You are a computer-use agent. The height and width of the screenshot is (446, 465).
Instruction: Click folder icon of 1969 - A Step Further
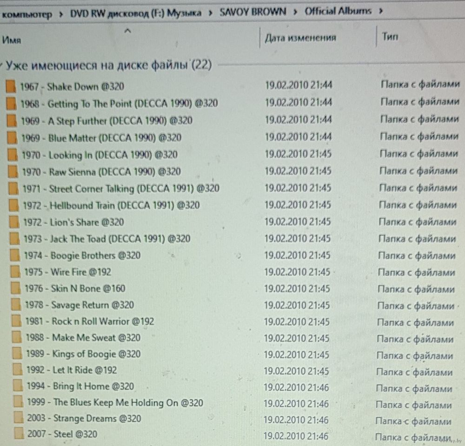(x=12, y=121)
